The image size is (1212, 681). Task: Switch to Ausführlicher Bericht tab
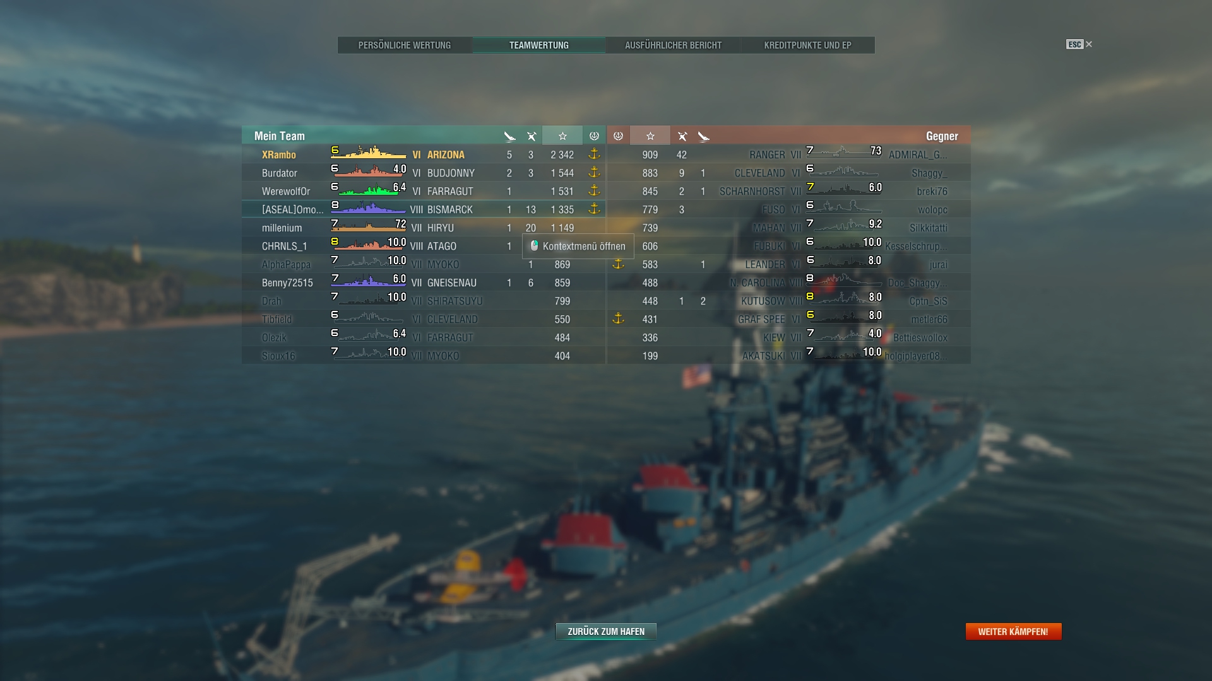point(673,45)
